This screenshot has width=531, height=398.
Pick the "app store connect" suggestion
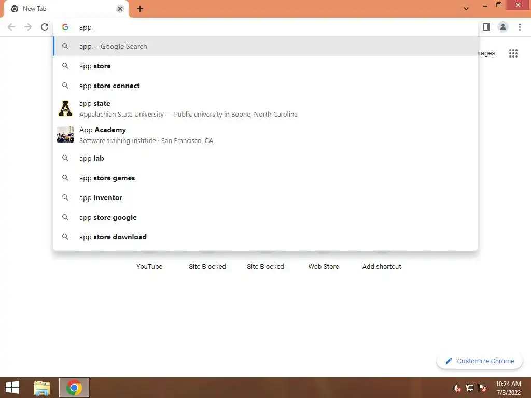(x=265, y=86)
